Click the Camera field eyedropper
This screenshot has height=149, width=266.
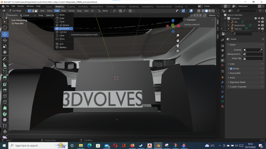pyautogui.click(x=261, y=50)
